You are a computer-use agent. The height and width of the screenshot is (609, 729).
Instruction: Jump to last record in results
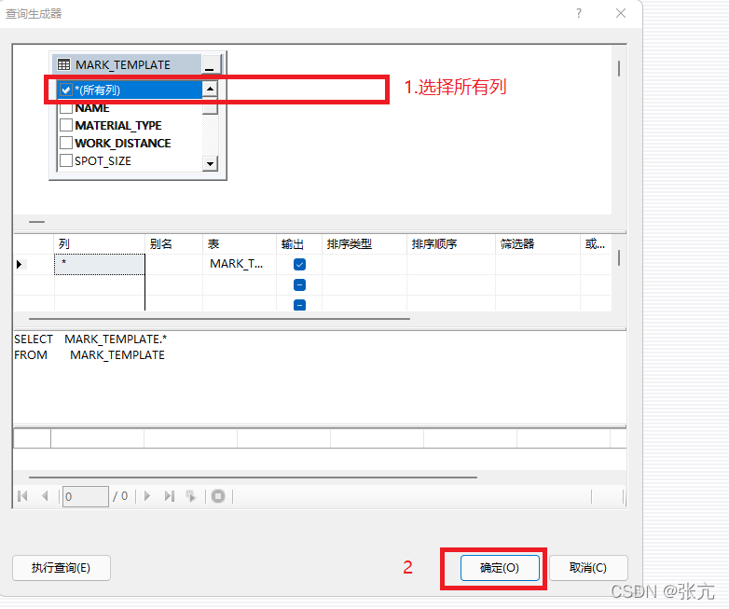pyautogui.click(x=169, y=496)
